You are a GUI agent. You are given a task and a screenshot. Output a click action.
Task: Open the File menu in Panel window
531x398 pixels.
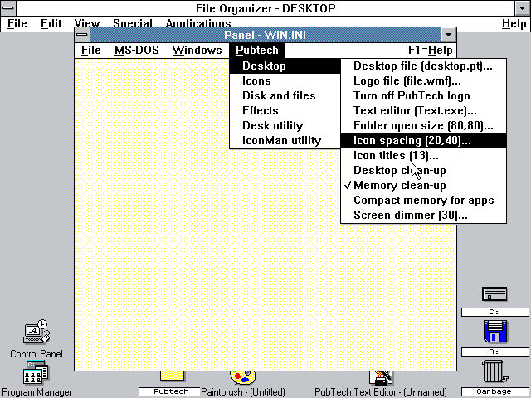point(90,50)
